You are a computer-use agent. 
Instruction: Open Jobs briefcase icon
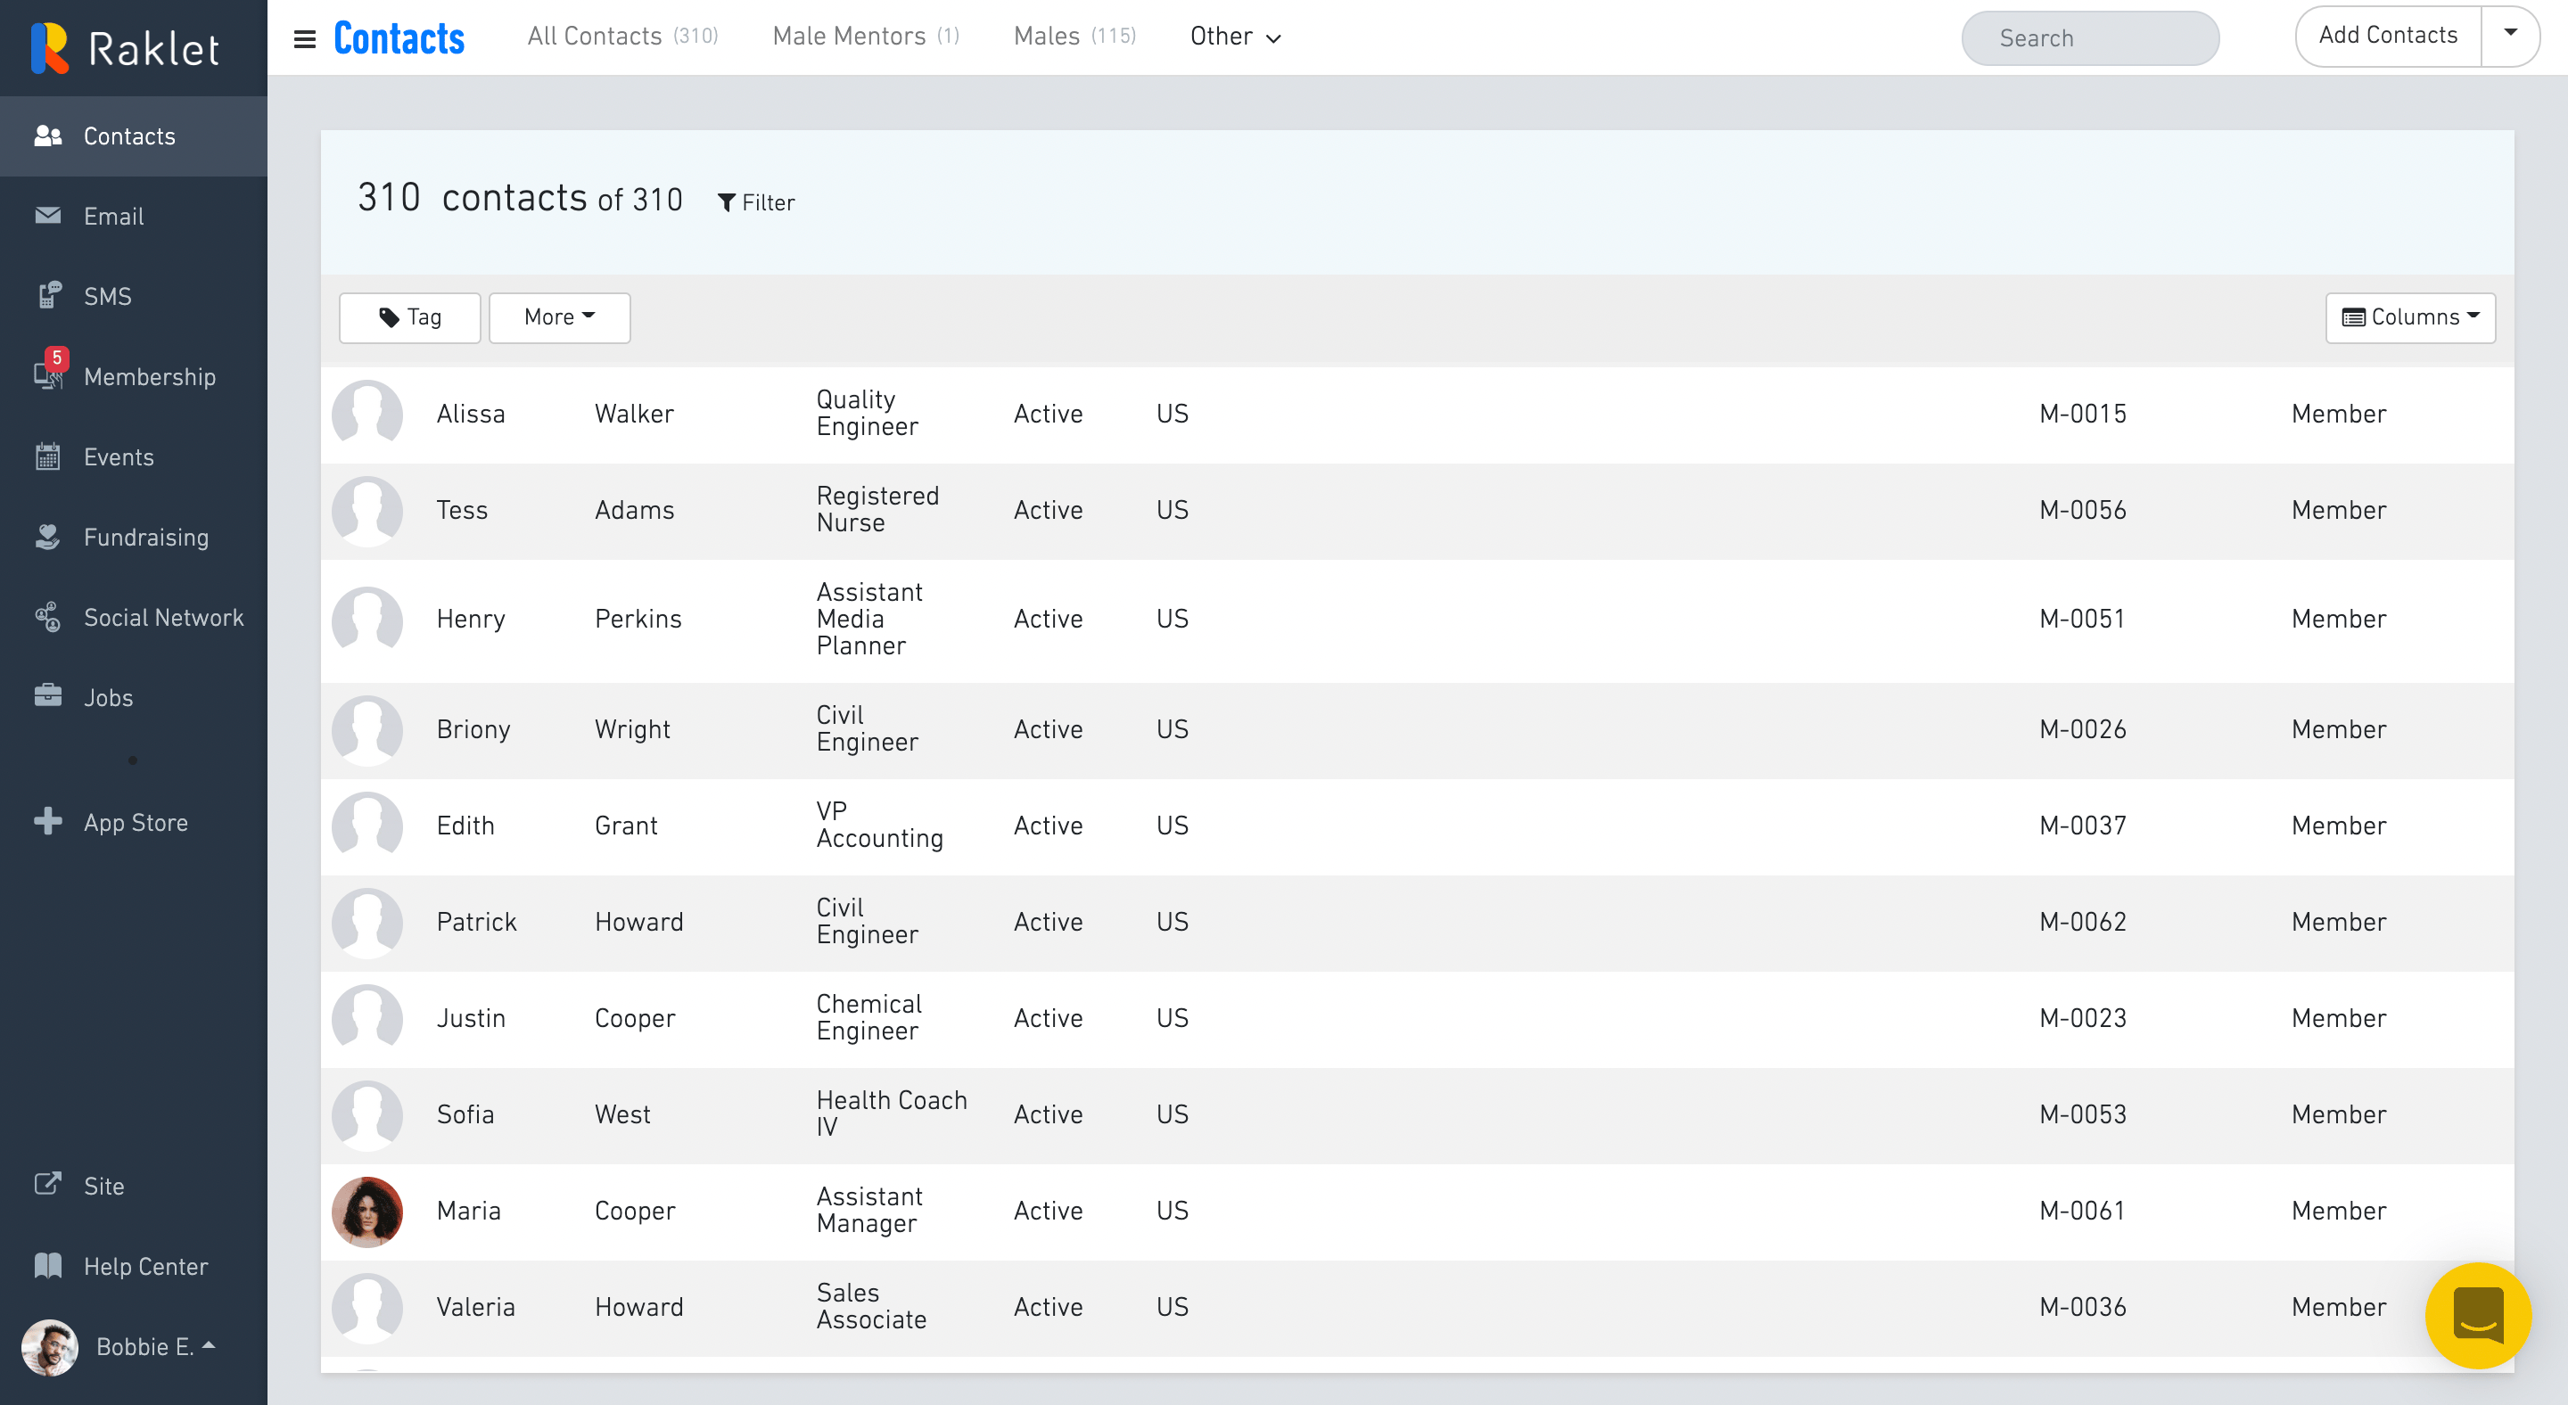(x=48, y=696)
